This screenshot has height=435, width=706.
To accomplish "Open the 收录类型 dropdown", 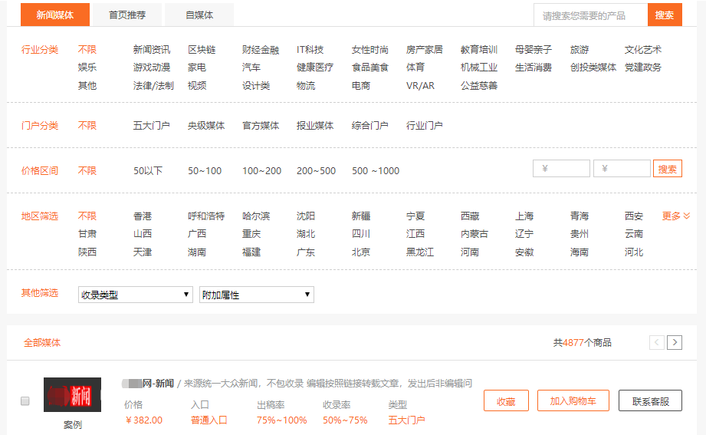I will [x=136, y=295].
